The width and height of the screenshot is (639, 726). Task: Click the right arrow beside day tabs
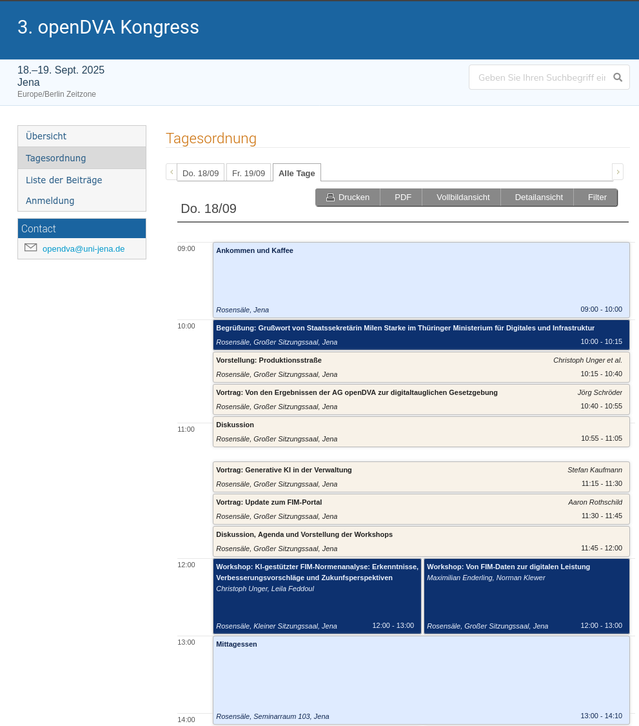[x=618, y=172]
